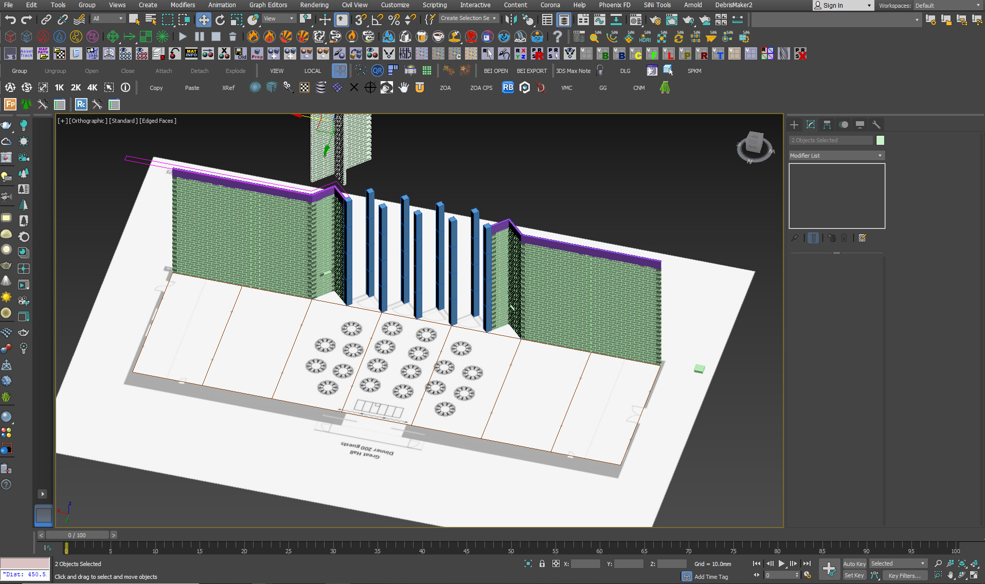Open the Utilities wrench panel

(876, 125)
